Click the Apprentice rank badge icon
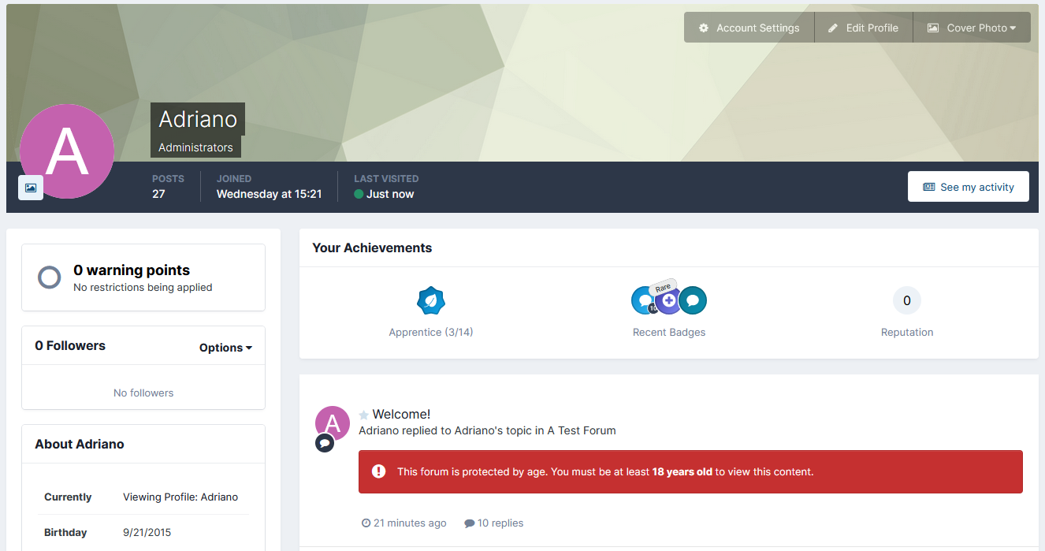Screen dimensions: 1045x551 431,300
